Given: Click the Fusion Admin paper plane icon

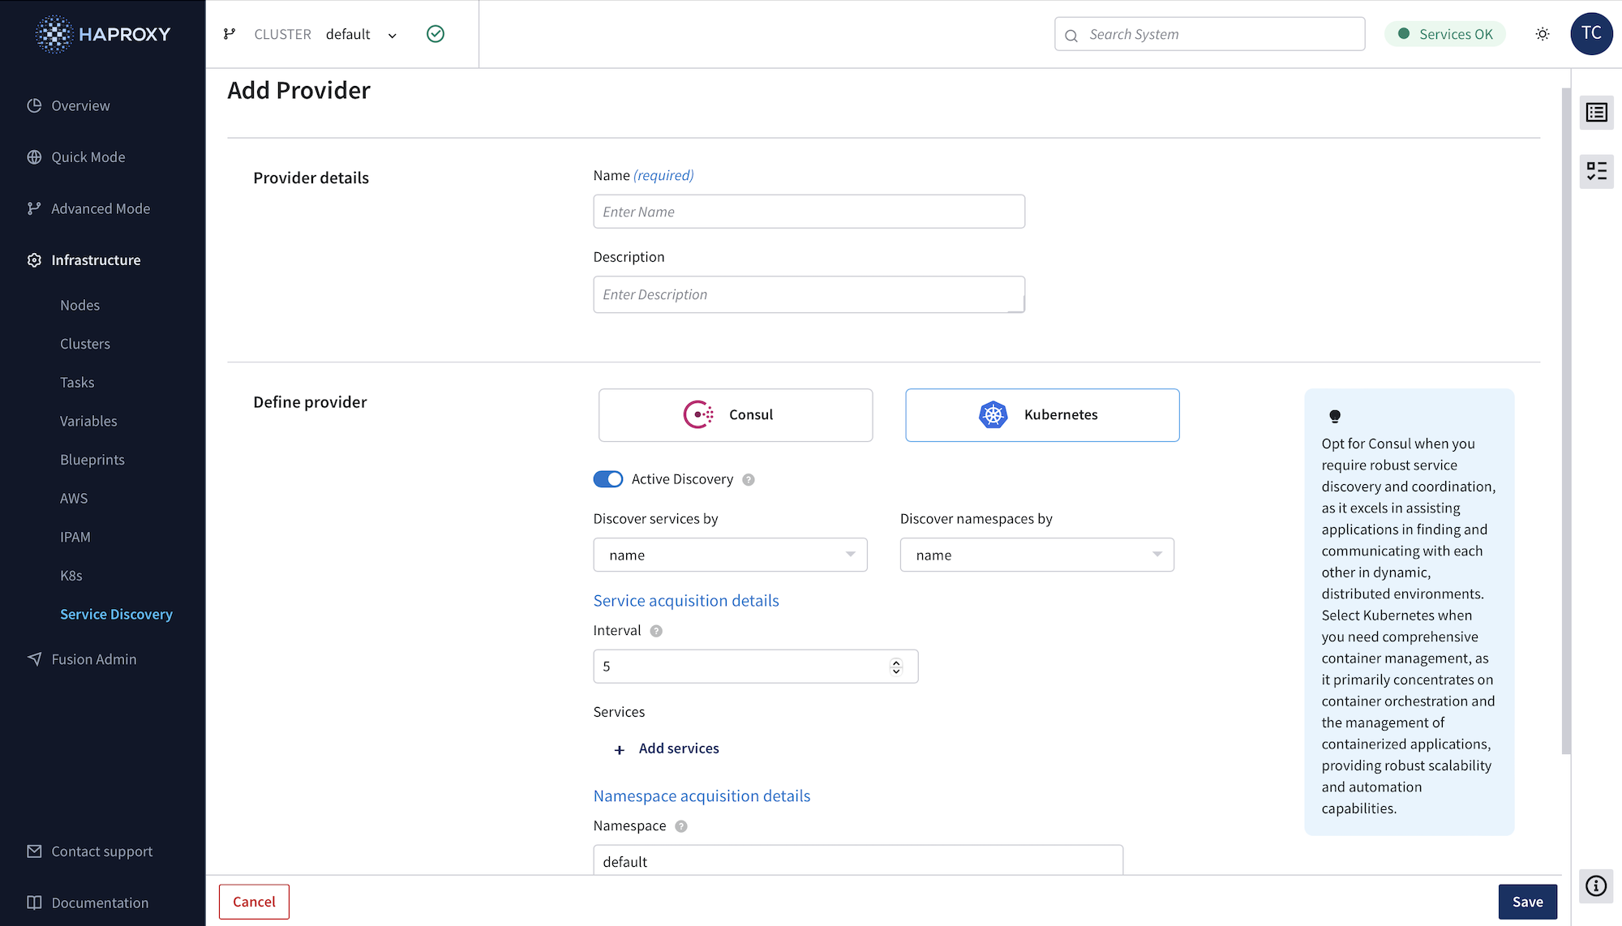Looking at the screenshot, I should click(x=34, y=659).
